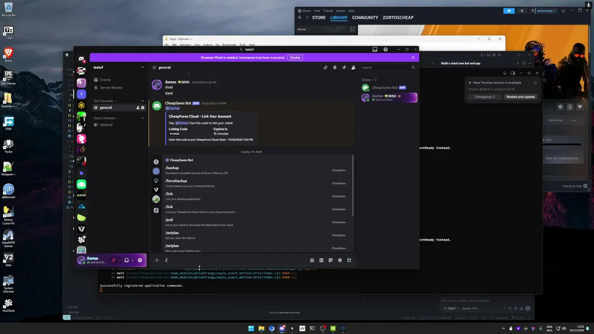This screenshot has height=334, width=594.
Task: Open Discord direct messages home icon
Action: (x=81, y=59)
